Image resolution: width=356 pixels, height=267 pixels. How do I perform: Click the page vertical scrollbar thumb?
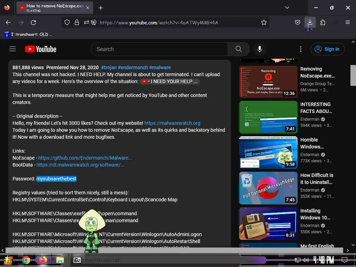(x=353, y=75)
